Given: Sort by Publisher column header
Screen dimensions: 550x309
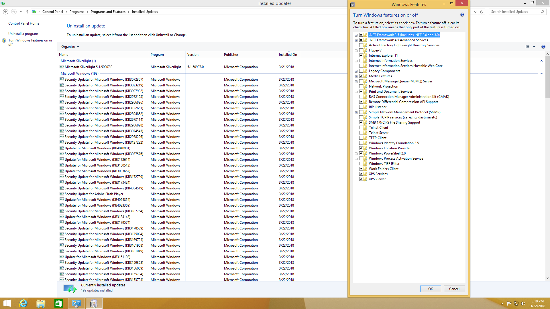Looking at the screenshot, I should pyautogui.click(x=250, y=55).
